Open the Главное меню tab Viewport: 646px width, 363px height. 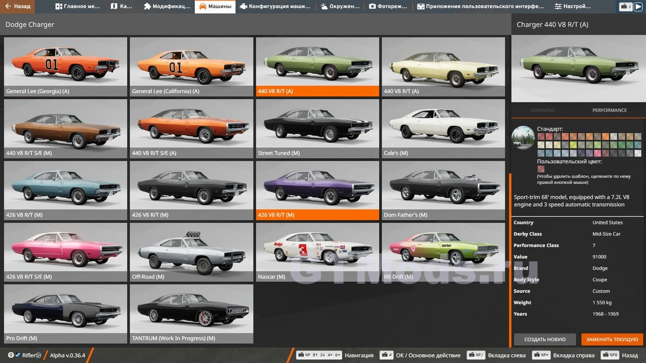pyautogui.click(x=78, y=7)
